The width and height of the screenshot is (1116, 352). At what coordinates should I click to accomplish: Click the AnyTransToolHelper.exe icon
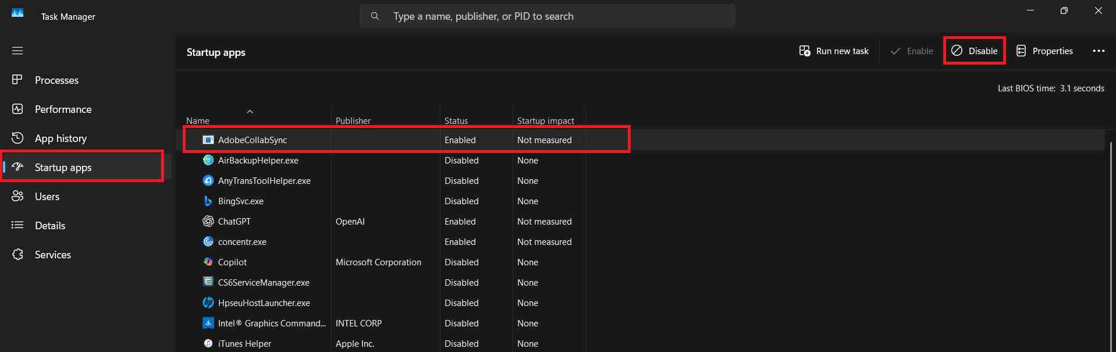(x=208, y=180)
